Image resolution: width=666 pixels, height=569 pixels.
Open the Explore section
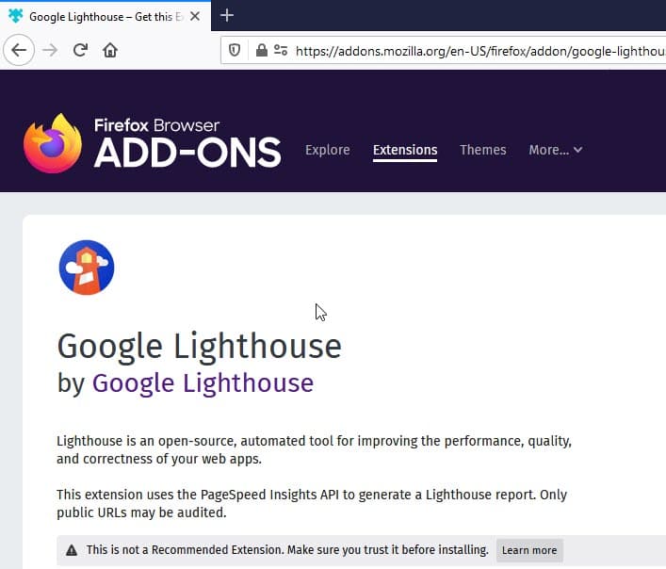click(x=328, y=150)
